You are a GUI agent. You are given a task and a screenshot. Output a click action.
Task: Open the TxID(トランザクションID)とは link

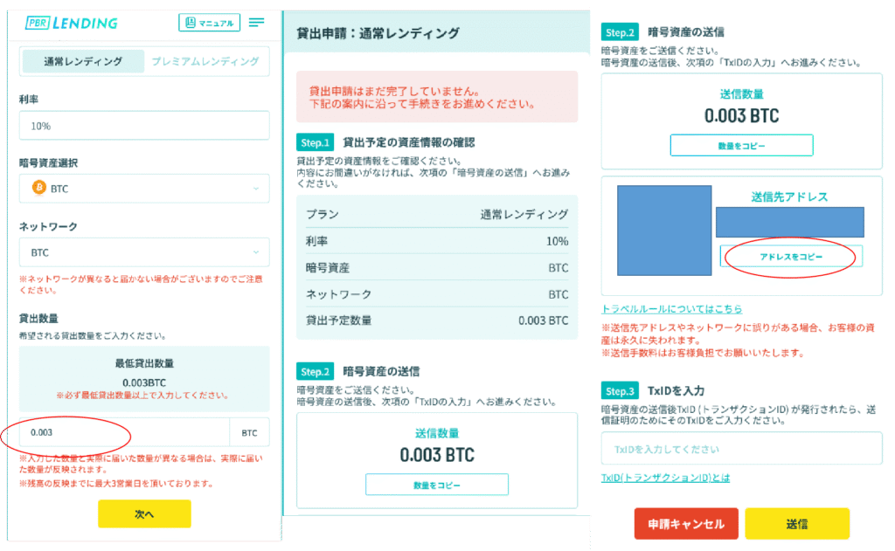665,478
